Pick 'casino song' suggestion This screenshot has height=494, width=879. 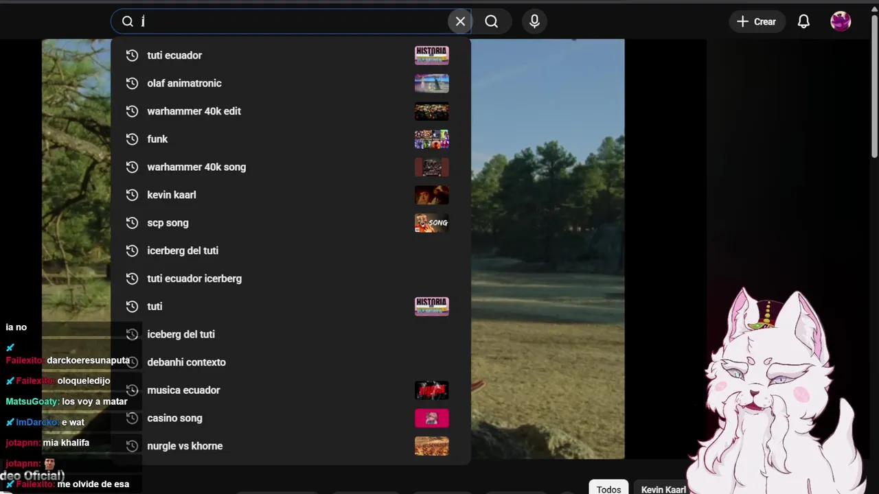tap(174, 418)
